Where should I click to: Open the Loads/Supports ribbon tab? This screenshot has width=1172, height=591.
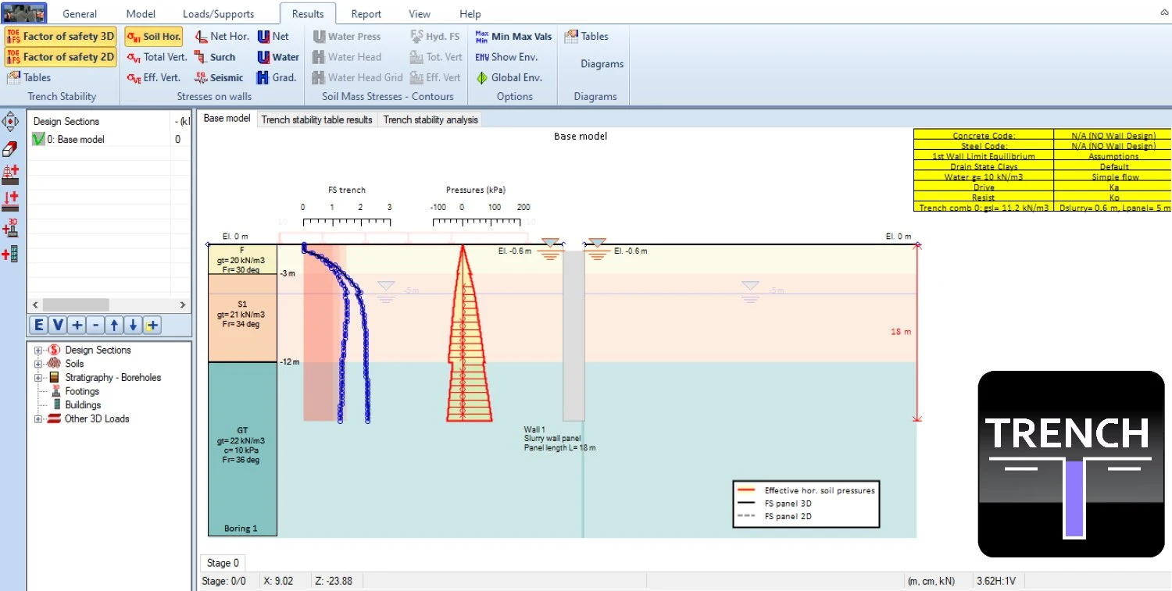(x=218, y=14)
